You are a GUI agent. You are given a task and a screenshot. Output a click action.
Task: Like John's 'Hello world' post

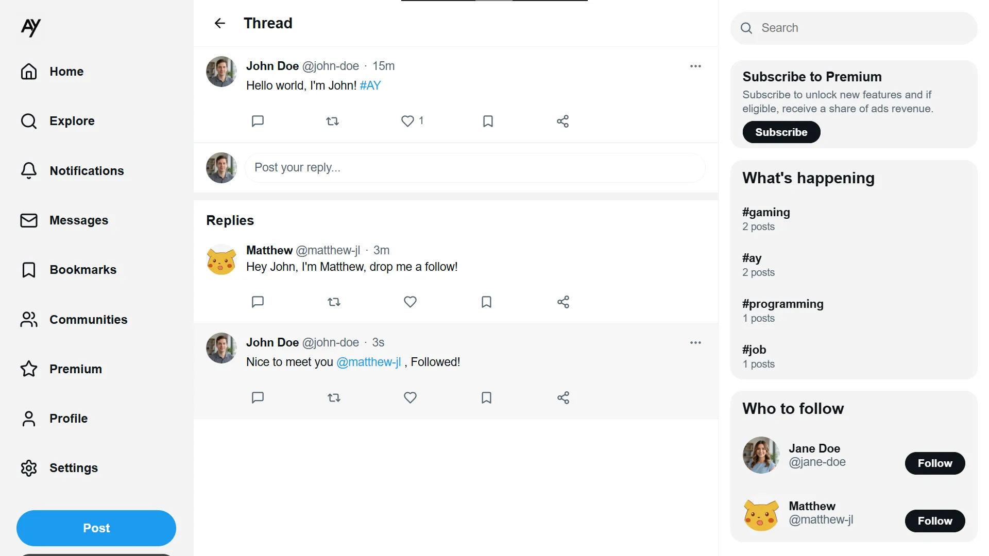(x=407, y=121)
